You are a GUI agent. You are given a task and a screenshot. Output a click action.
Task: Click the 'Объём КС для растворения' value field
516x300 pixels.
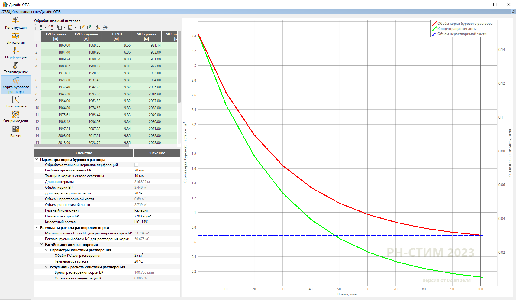tap(156, 256)
